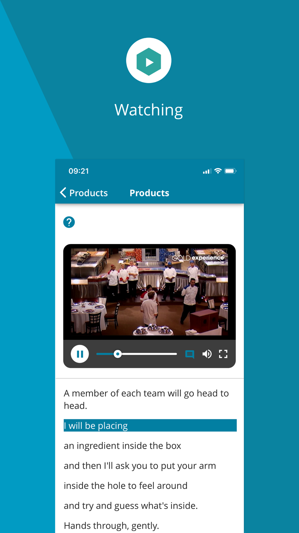Tap line "and then I'll ask you to put your arm"
The height and width of the screenshot is (533, 299).
tap(140, 466)
